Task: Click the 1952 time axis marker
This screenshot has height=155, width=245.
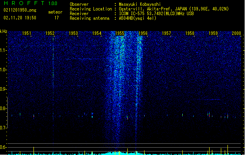Action: (x=50, y=33)
